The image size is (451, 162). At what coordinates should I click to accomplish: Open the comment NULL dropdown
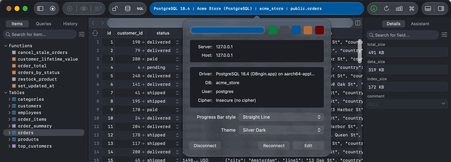pyautogui.click(x=407, y=104)
